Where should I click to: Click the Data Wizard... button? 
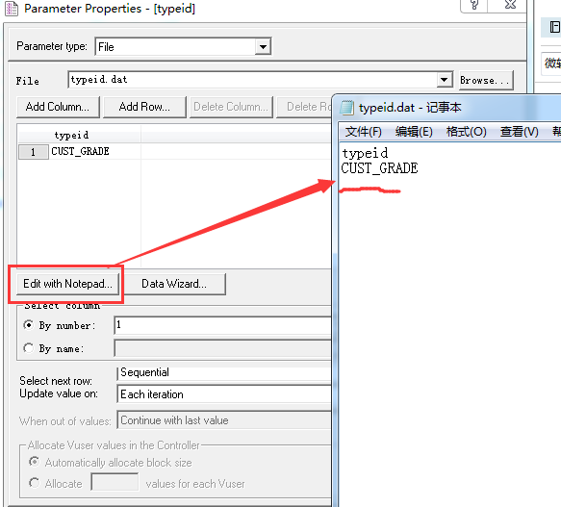174,284
